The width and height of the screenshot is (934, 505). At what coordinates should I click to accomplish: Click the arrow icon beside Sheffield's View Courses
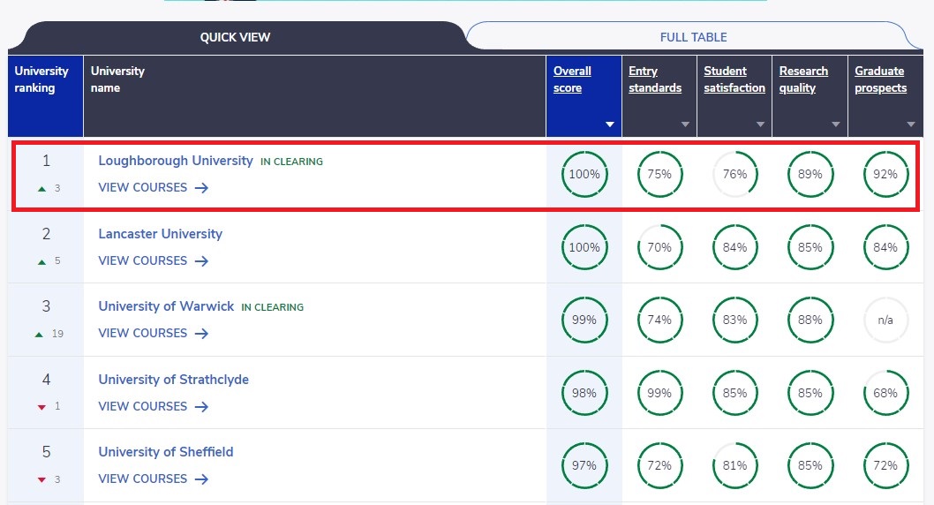point(201,479)
